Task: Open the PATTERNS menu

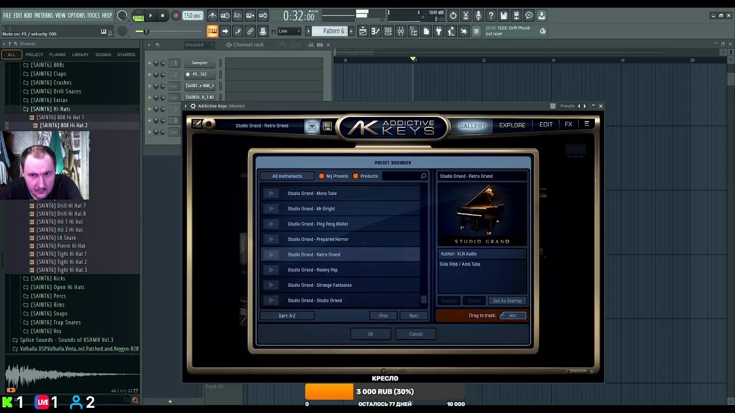Action: [44, 15]
